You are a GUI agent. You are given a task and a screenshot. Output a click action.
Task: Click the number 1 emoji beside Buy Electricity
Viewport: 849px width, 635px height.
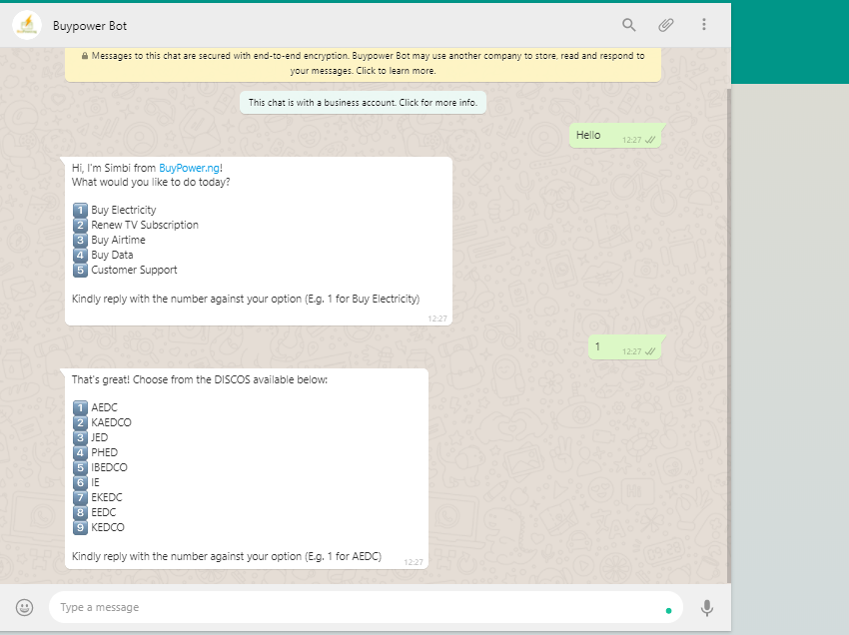pos(80,210)
